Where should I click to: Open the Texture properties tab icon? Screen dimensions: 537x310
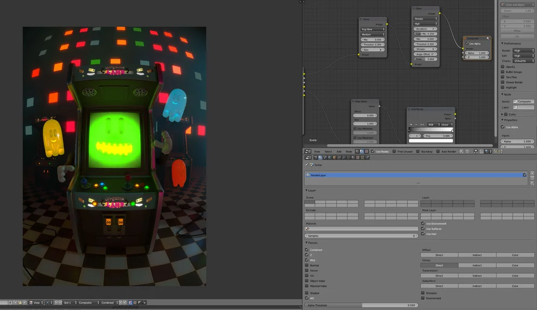[358, 157]
